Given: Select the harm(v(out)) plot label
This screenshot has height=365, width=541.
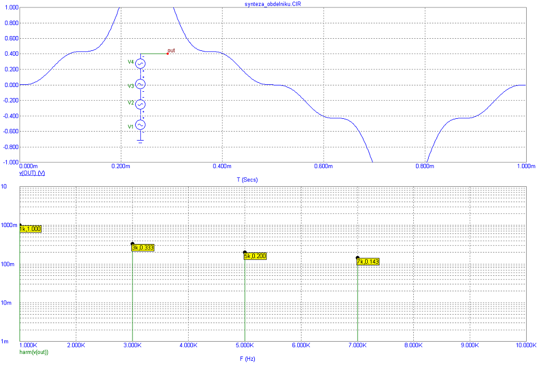Looking at the screenshot, I should point(34,352).
